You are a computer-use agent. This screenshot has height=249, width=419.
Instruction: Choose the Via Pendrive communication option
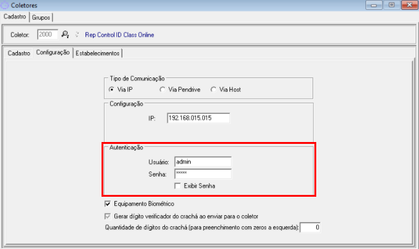click(162, 89)
